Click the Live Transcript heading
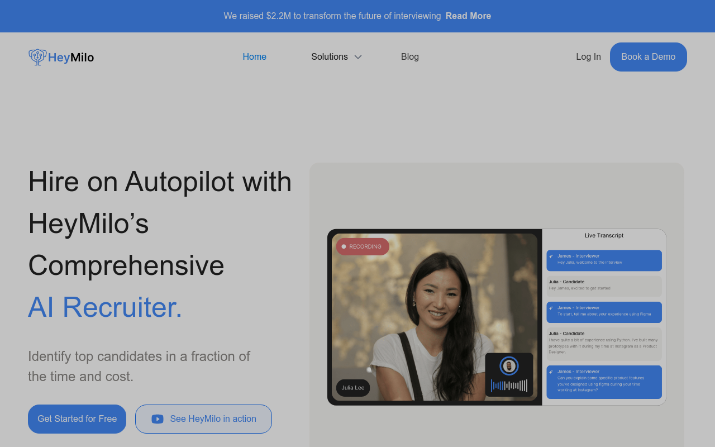715x447 pixels. [x=604, y=236]
